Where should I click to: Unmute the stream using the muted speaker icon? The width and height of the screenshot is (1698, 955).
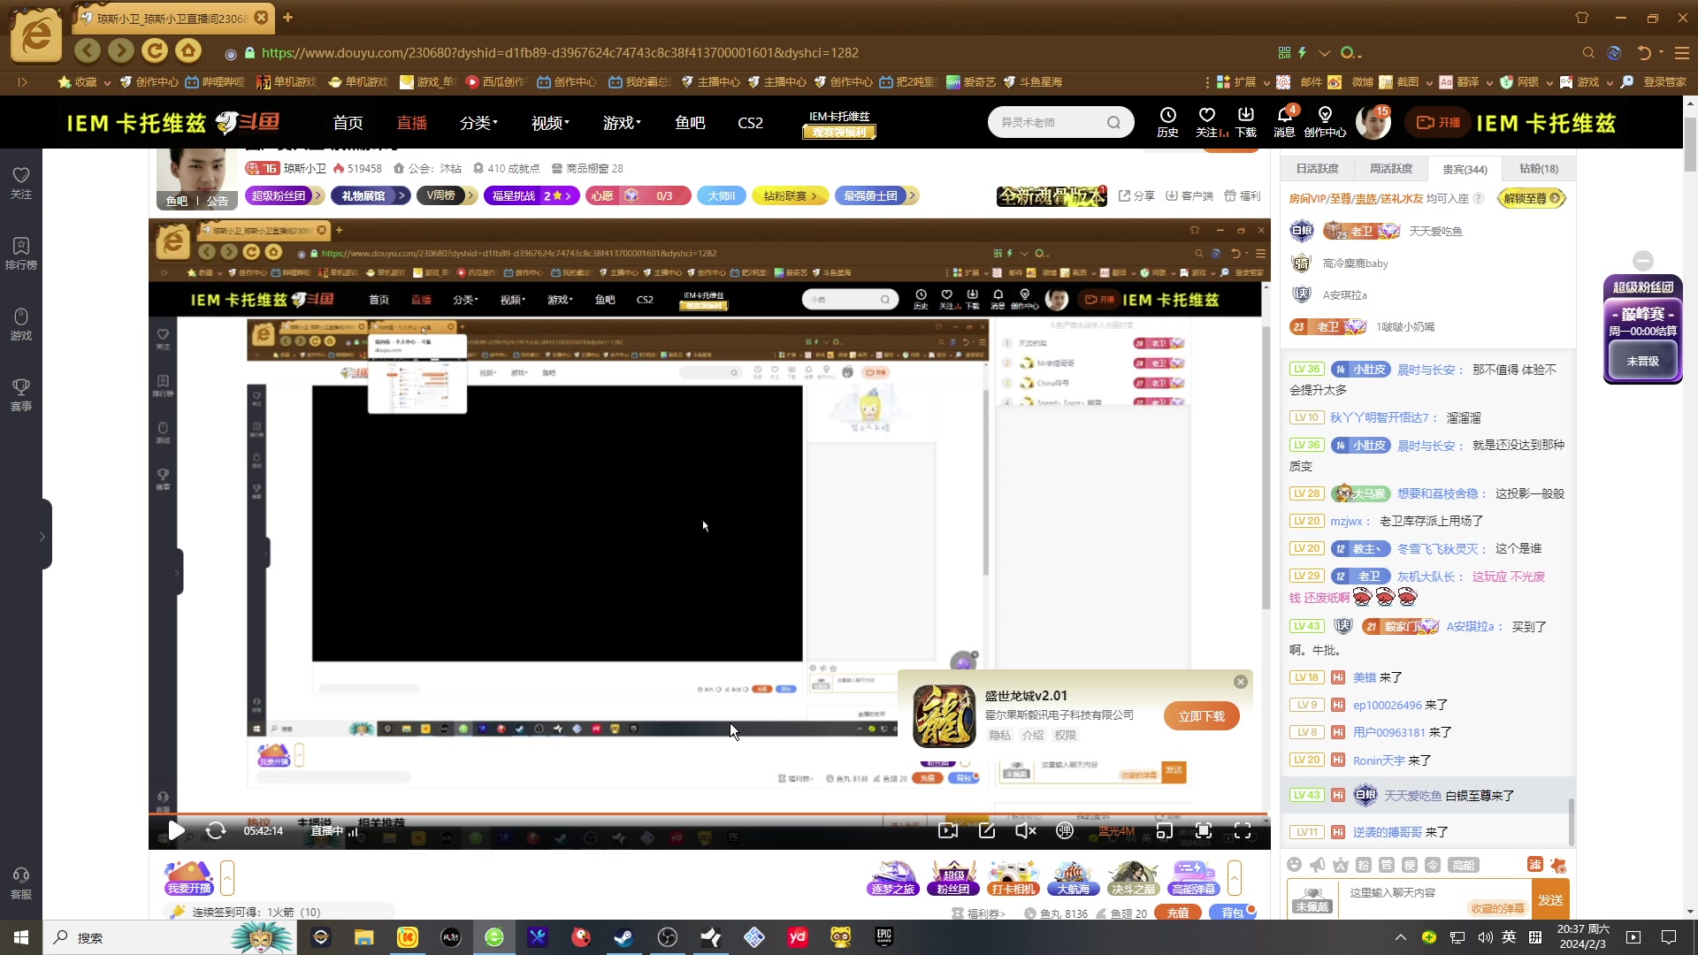1025,830
